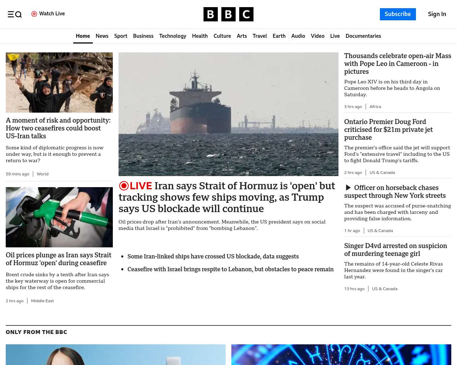Open the menu and search icon

[x=15, y=14]
